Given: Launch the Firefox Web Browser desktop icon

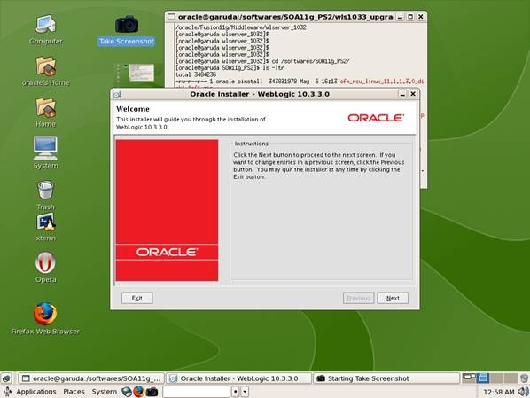Looking at the screenshot, I should pos(45,318).
